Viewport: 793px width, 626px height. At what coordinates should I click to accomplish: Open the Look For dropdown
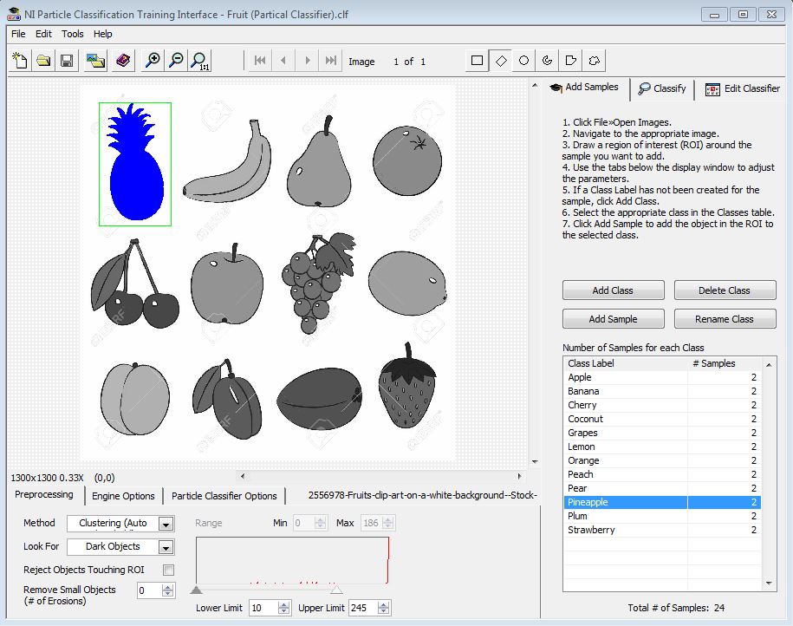166,547
